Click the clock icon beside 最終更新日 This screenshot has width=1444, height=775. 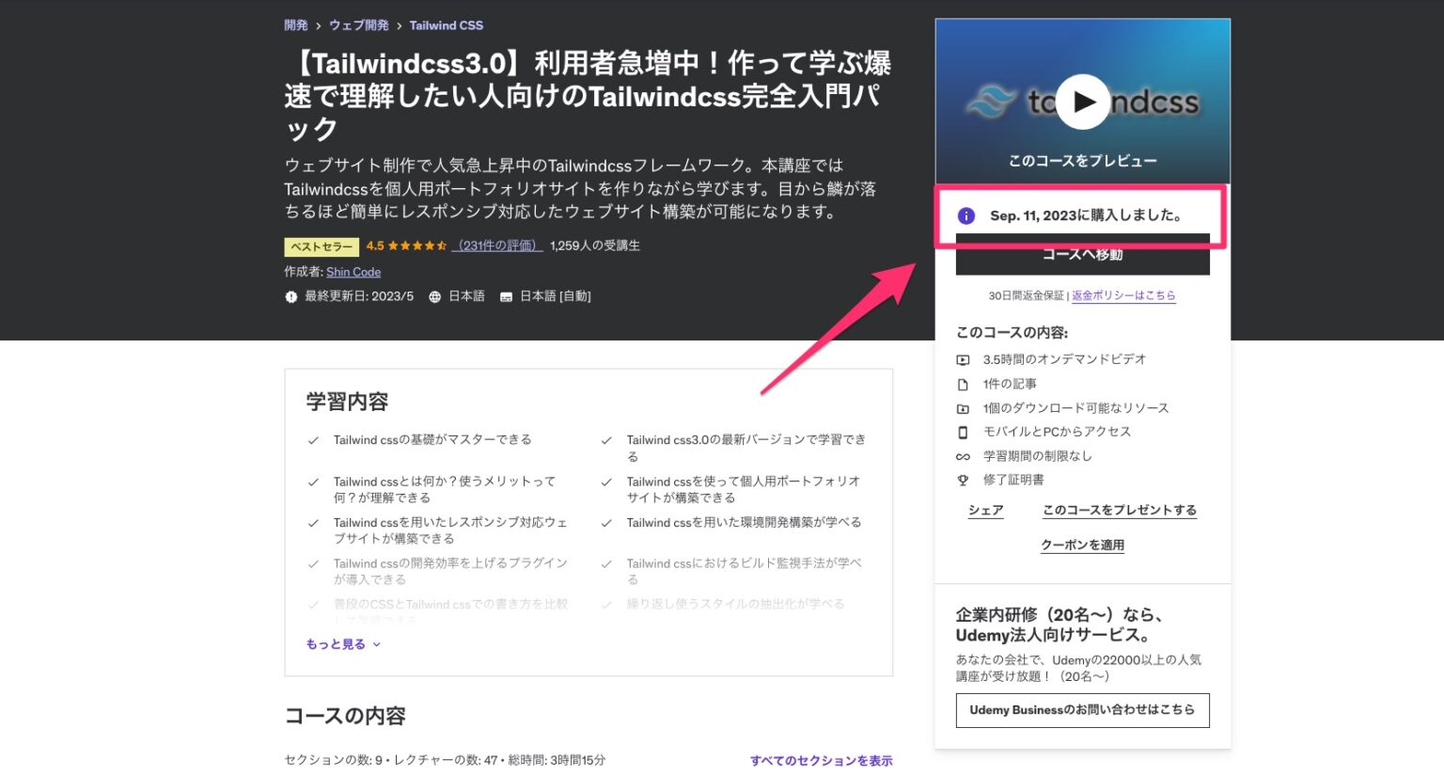pos(291,295)
